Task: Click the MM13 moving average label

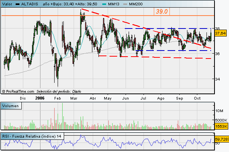Action: click(114, 4)
